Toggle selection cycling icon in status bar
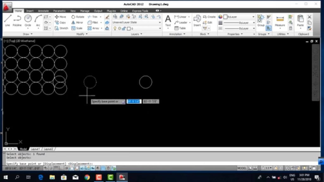Viewport: 324px width, 182px height. pos(114,168)
